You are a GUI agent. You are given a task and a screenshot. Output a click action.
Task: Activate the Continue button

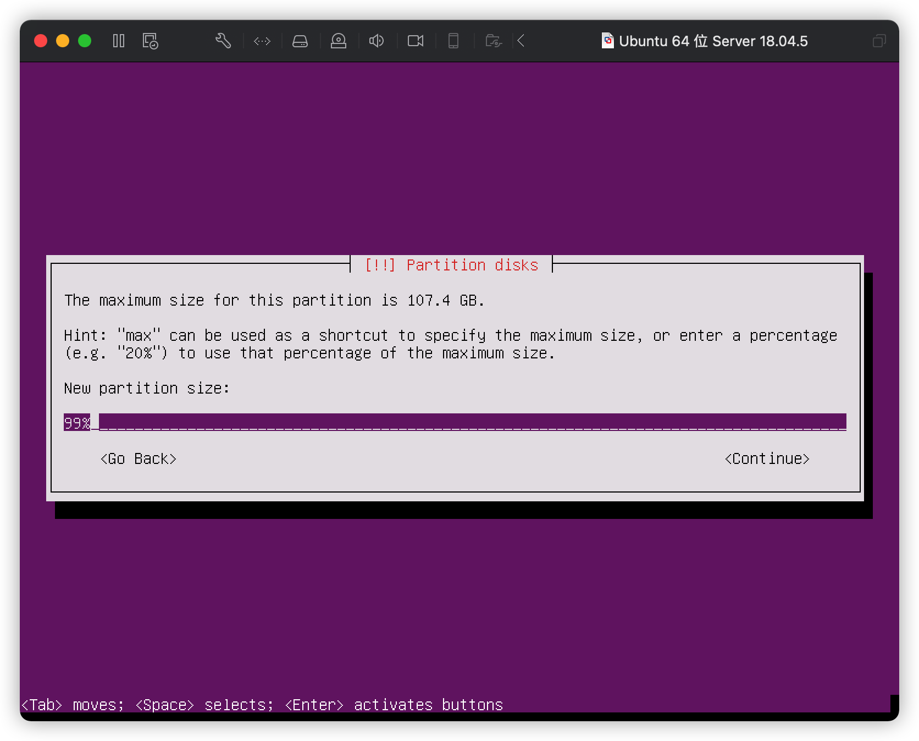click(767, 458)
